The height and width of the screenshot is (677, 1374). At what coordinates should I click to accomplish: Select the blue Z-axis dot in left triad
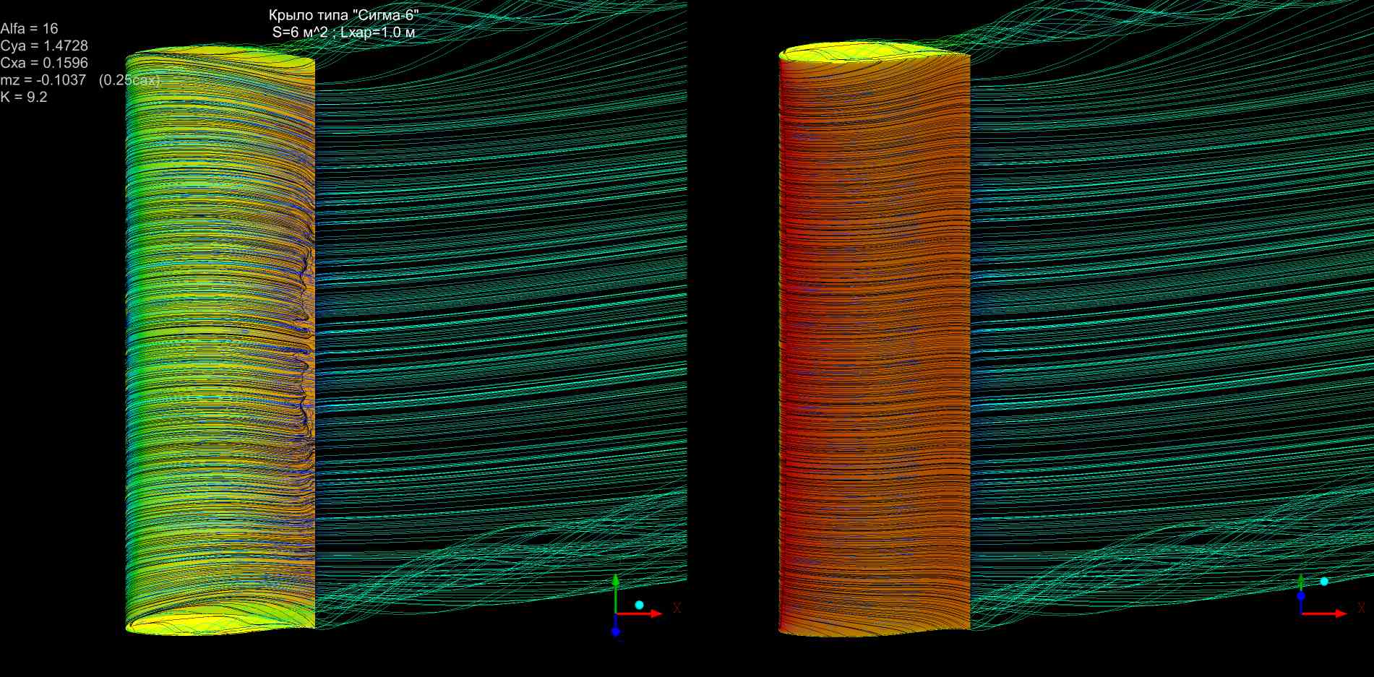616,631
